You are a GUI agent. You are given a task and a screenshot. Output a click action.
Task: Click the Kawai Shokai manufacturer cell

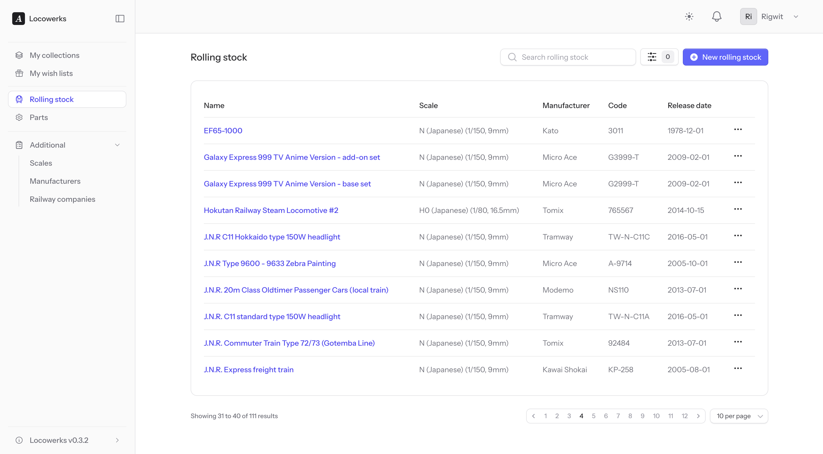pyautogui.click(x=564, y=370)
